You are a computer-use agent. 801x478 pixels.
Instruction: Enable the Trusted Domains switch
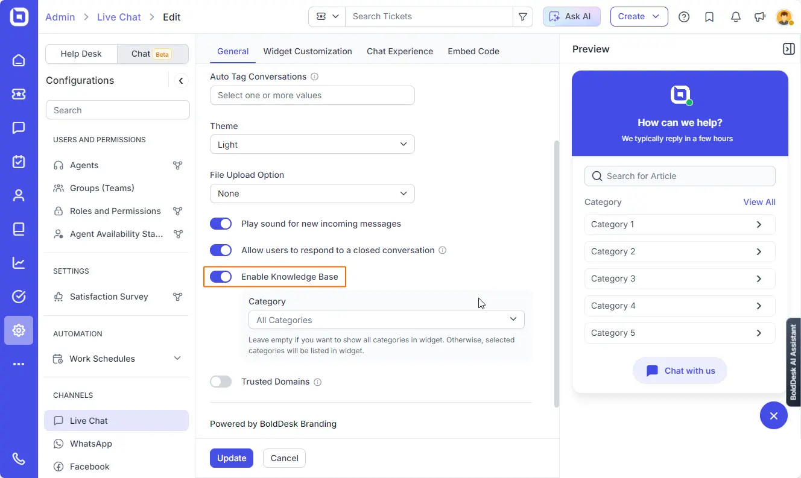[221, 382]
